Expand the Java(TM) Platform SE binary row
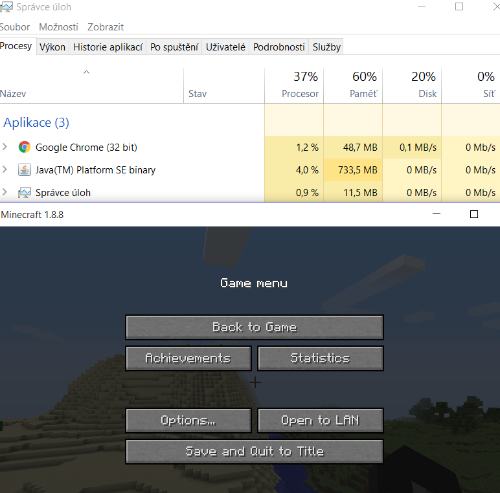500x493 pixels. (5, 170)
